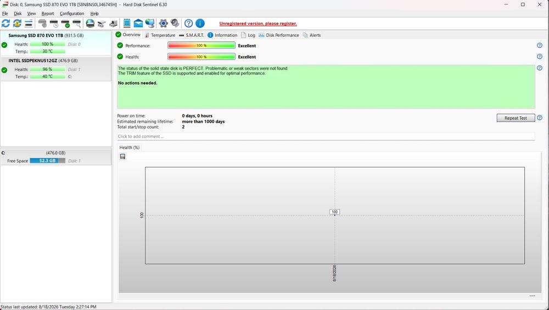Open the Configuration menu
The image size is (549, 310).
click(72, 14)
